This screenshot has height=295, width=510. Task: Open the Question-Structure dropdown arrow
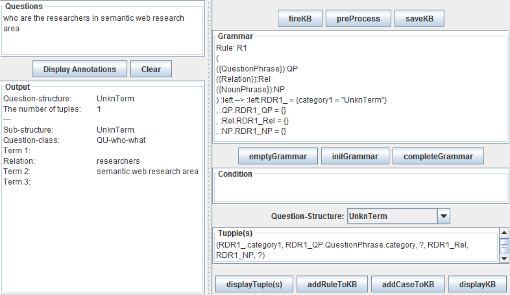444,216
